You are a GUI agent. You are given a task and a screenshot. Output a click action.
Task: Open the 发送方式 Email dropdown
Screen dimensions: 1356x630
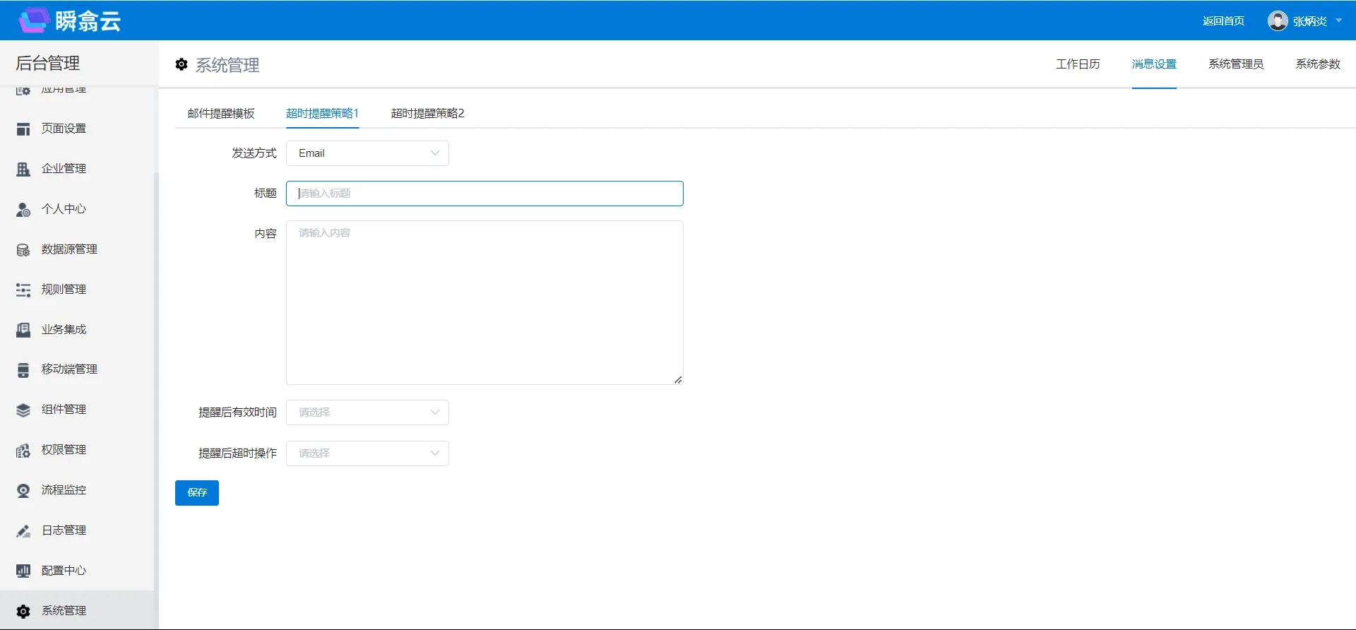point(367,153)
